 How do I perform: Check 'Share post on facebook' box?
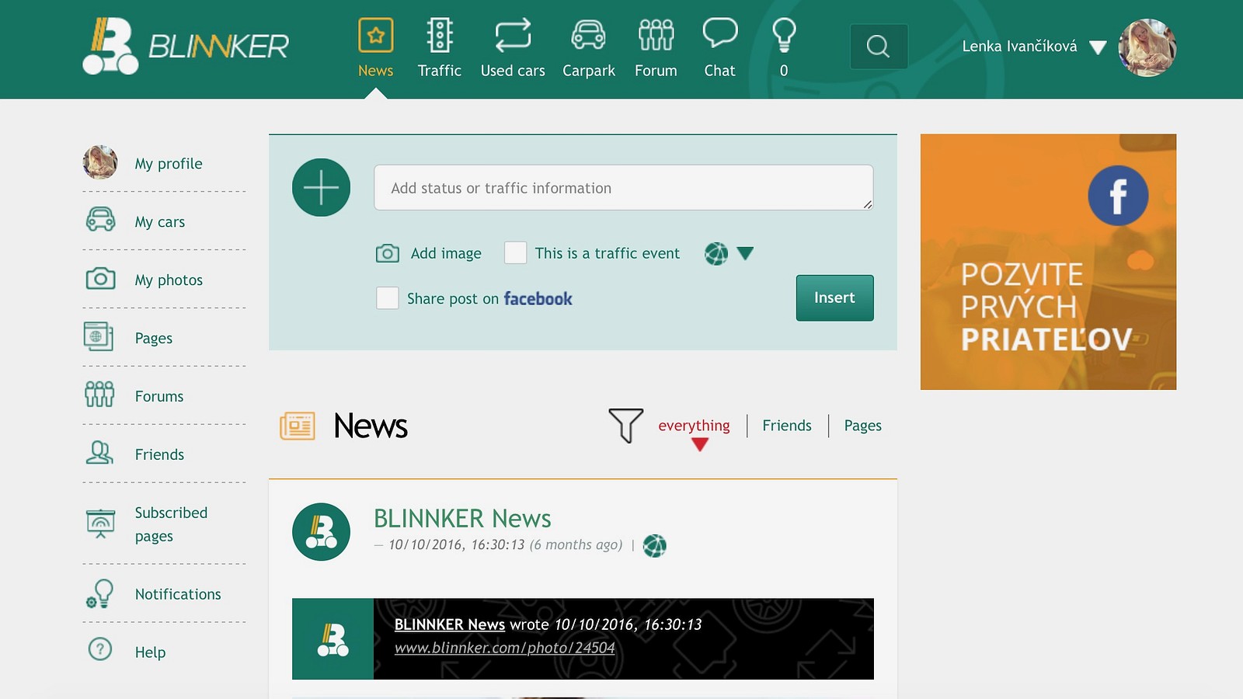click(x=388, y=298)
